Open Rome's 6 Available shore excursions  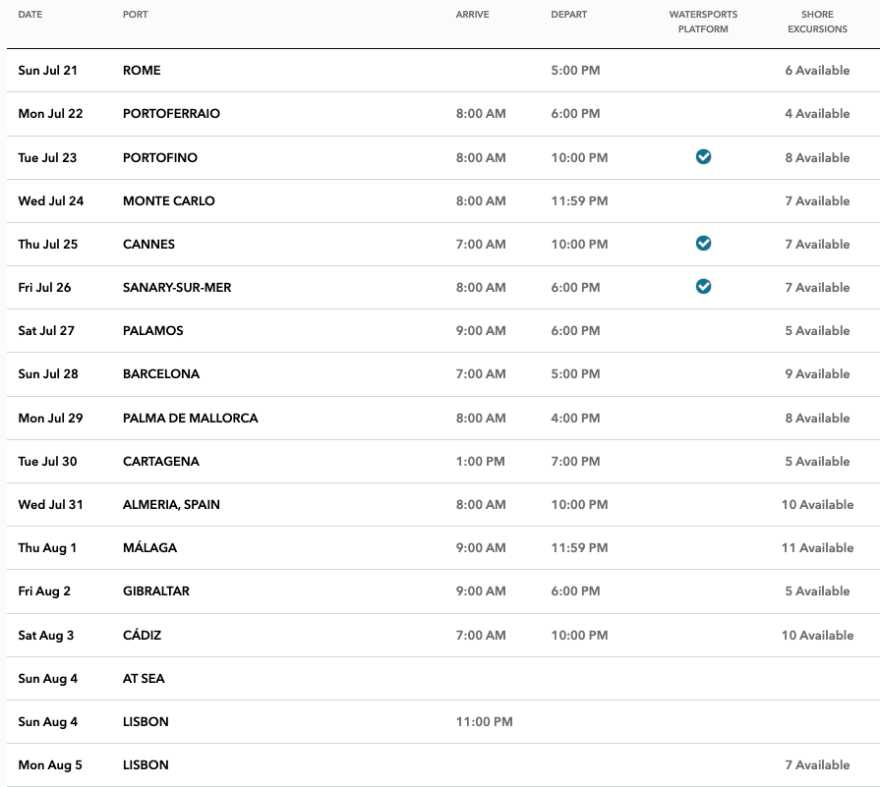(x=817, y=71)
